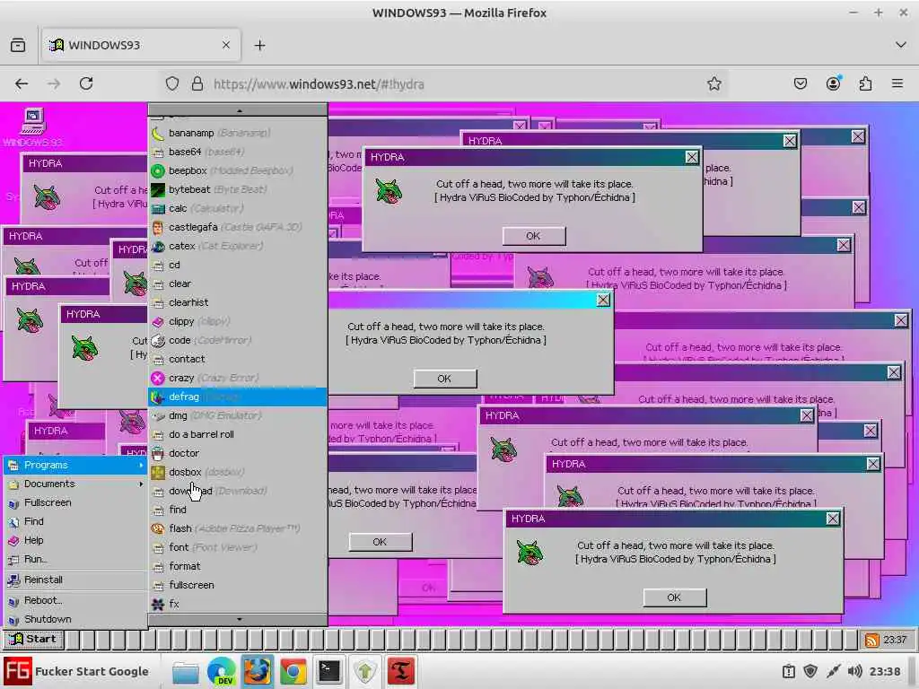Image resolution: width=919 pixels, height=689 pixels.
Task: Choose the highlighted defrag entry
Action: coord(237,397)
